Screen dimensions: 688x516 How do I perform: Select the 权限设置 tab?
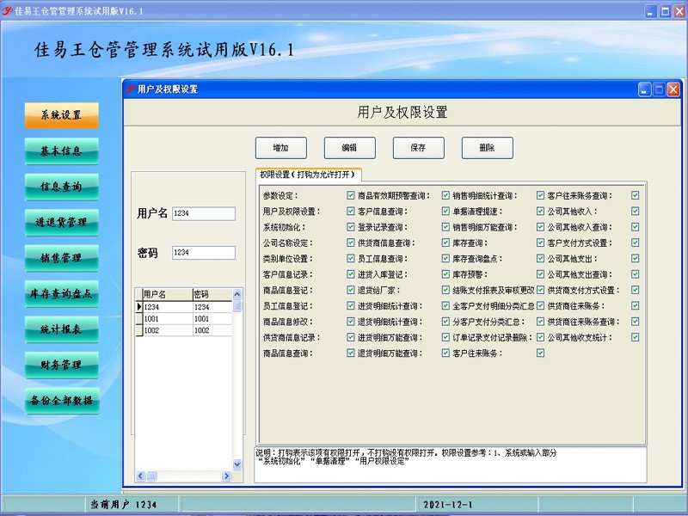click(x=308, y=175)
